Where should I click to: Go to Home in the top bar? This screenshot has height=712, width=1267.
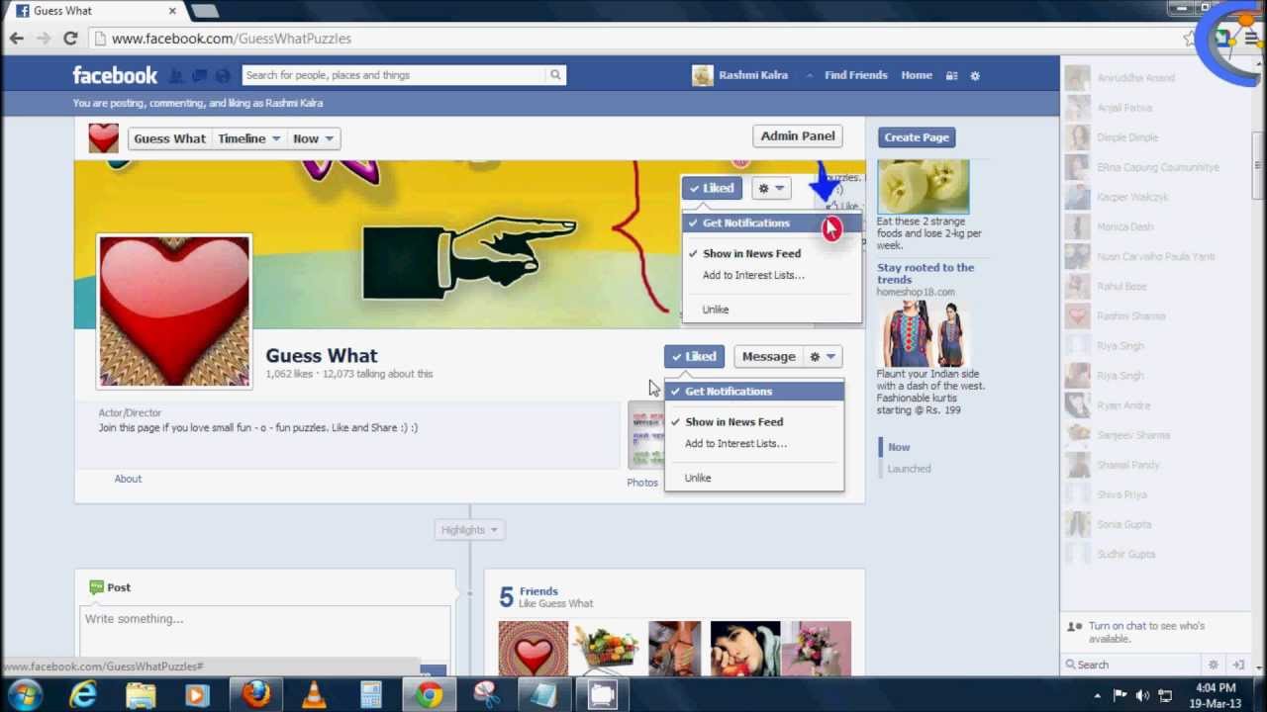pyautogui.click(x=917, y=75)
